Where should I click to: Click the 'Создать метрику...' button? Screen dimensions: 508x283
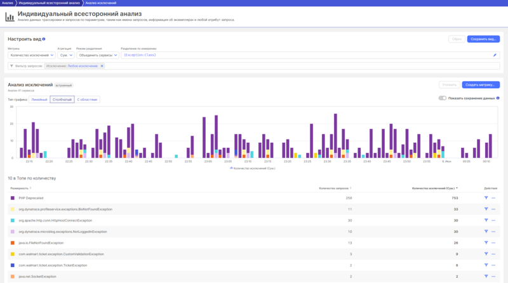(480, 84)
